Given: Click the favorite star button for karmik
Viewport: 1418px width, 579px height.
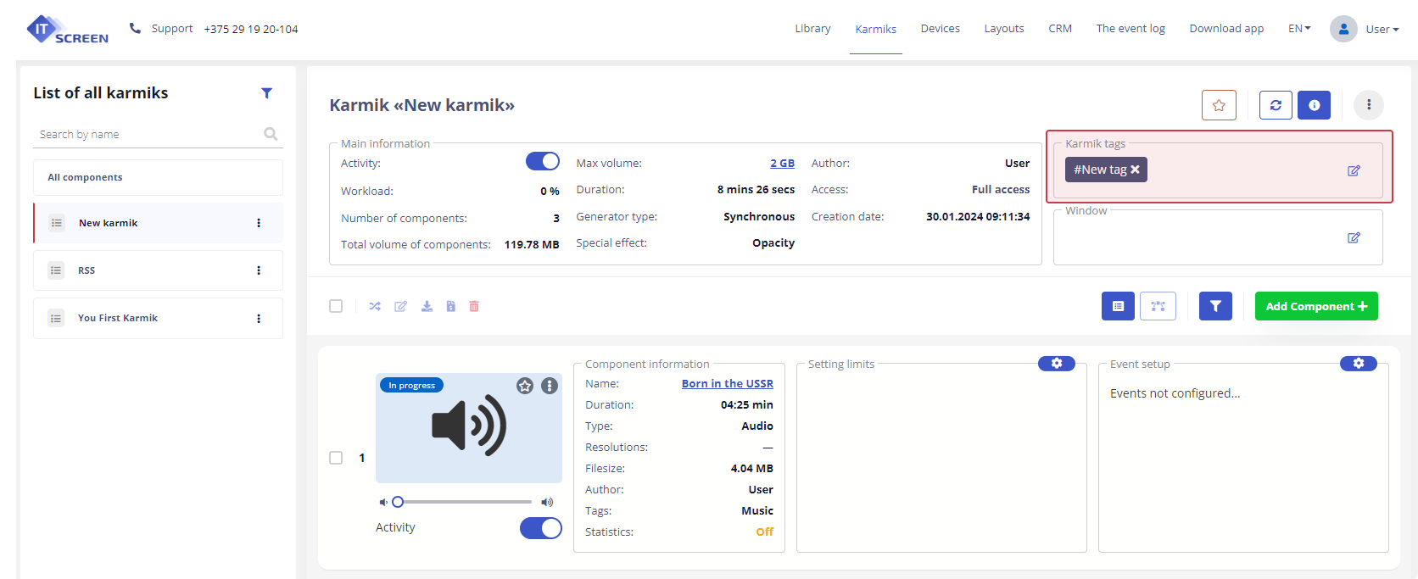Looking at the screenshot, I should (1219, 105).
